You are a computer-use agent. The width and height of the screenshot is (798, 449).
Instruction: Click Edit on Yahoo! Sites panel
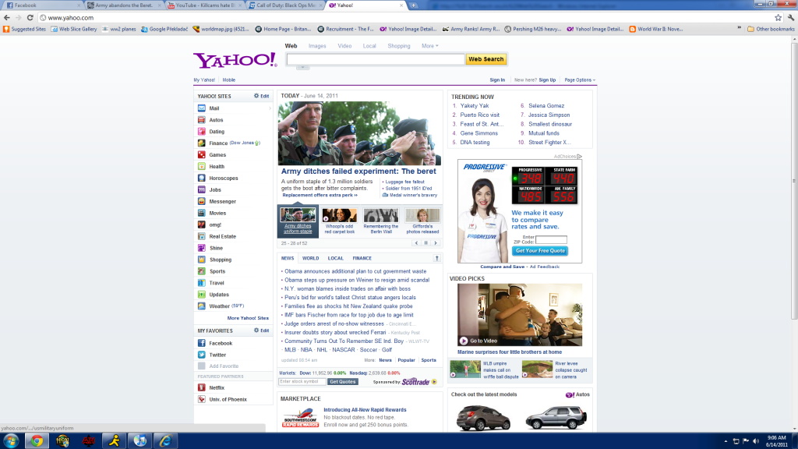tap(262, 96)
